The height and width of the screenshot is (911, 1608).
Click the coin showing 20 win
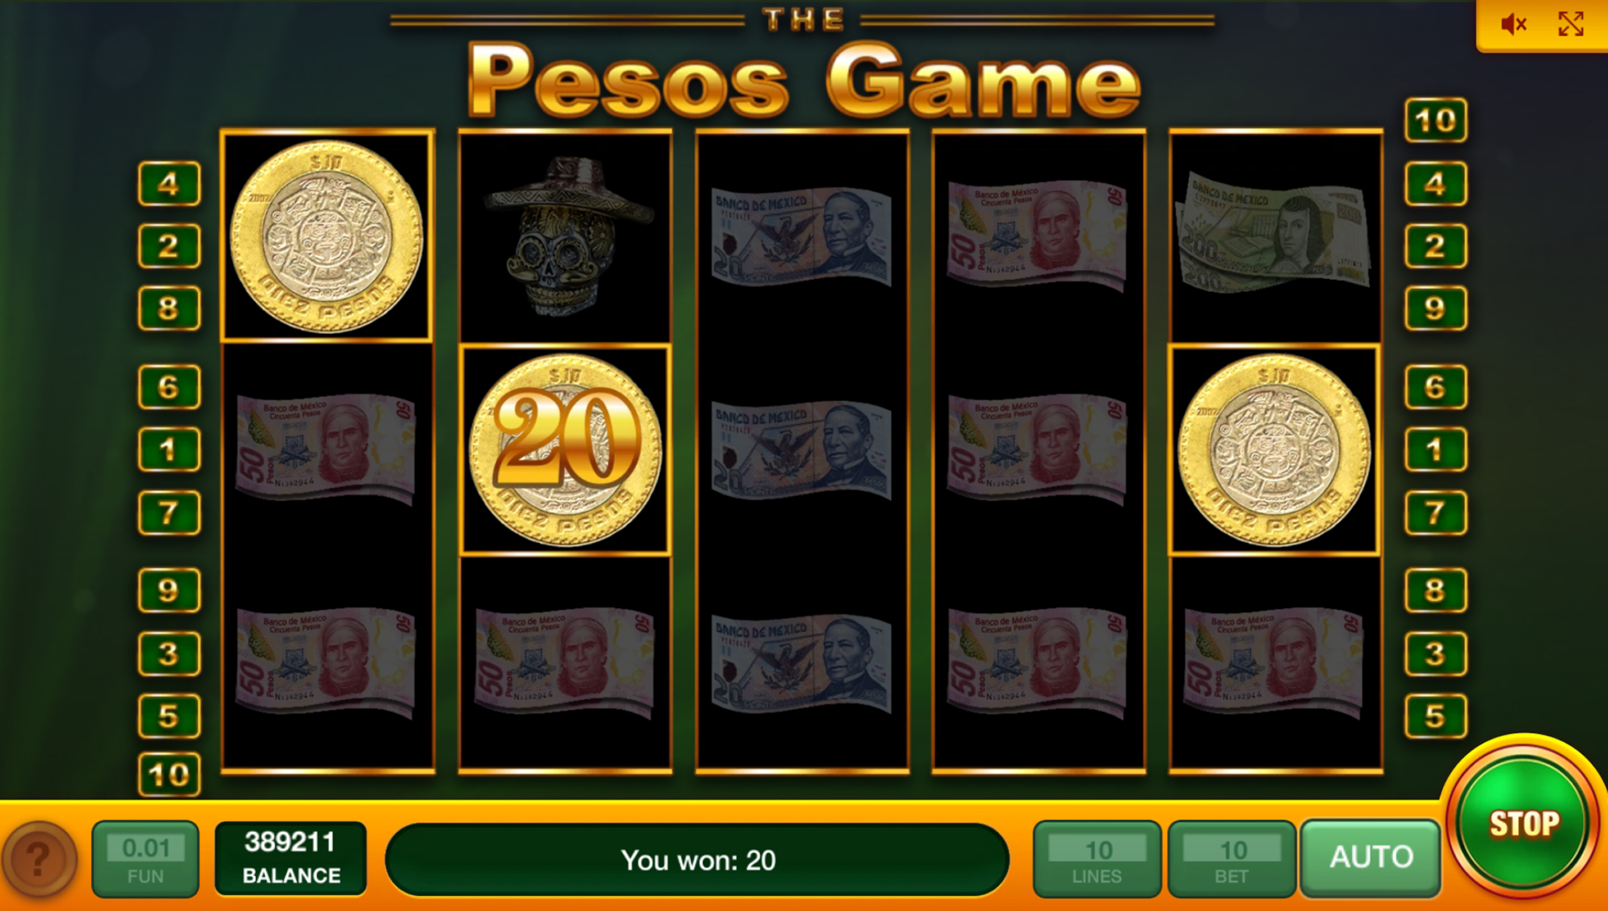click(x=565, y=450)
